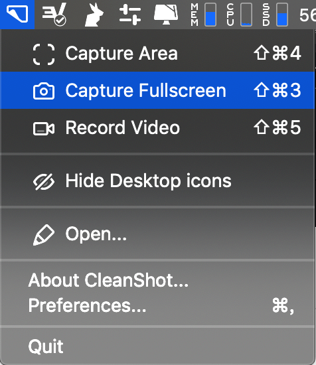The width and height of the screenshot is (316, 365).
Task: Click the rabbit icon in the menu bar
Action: [94, 15]
